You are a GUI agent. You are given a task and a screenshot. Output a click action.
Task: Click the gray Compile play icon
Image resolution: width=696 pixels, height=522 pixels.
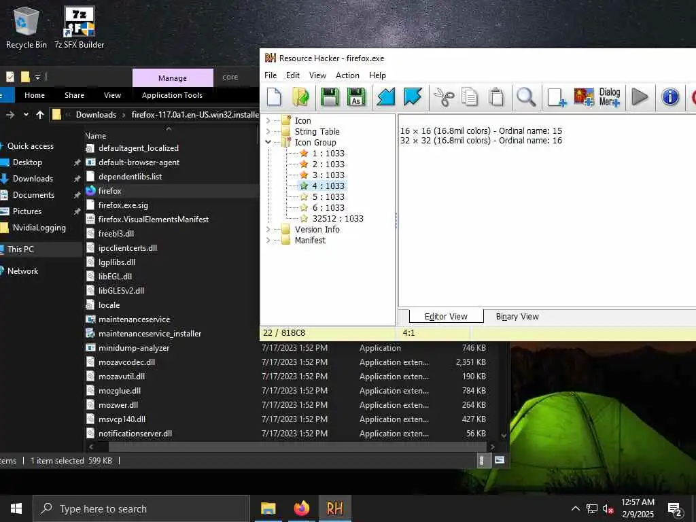640,97
